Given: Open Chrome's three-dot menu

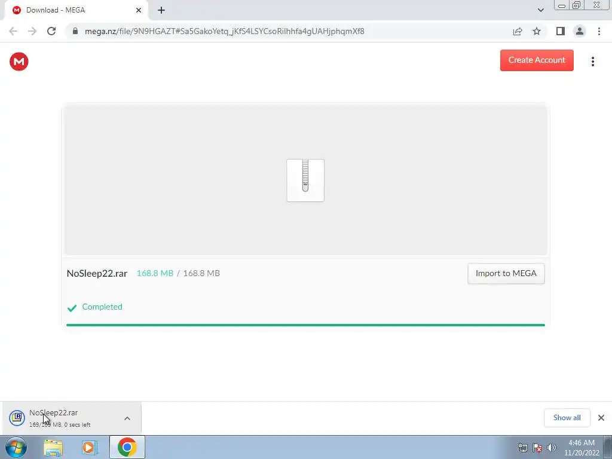Looking at the screenshot, I should (599, 31).
